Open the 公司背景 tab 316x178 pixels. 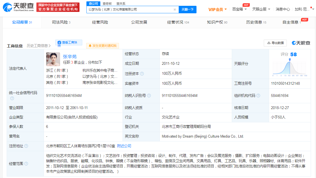tap(22, 22)
